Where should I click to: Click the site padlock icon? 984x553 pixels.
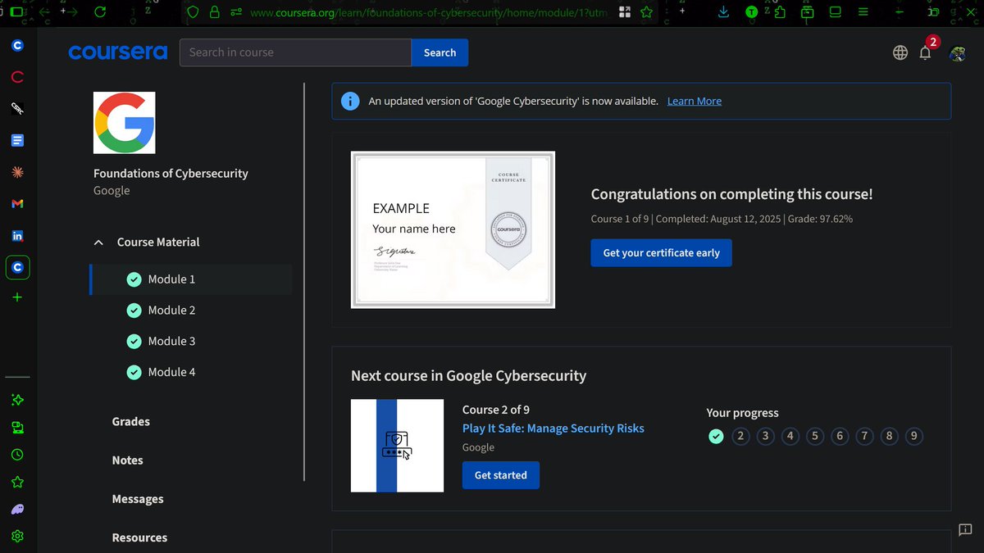(215, 12)
